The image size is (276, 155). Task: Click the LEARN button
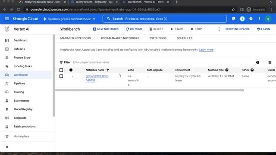tap(263, 29)
